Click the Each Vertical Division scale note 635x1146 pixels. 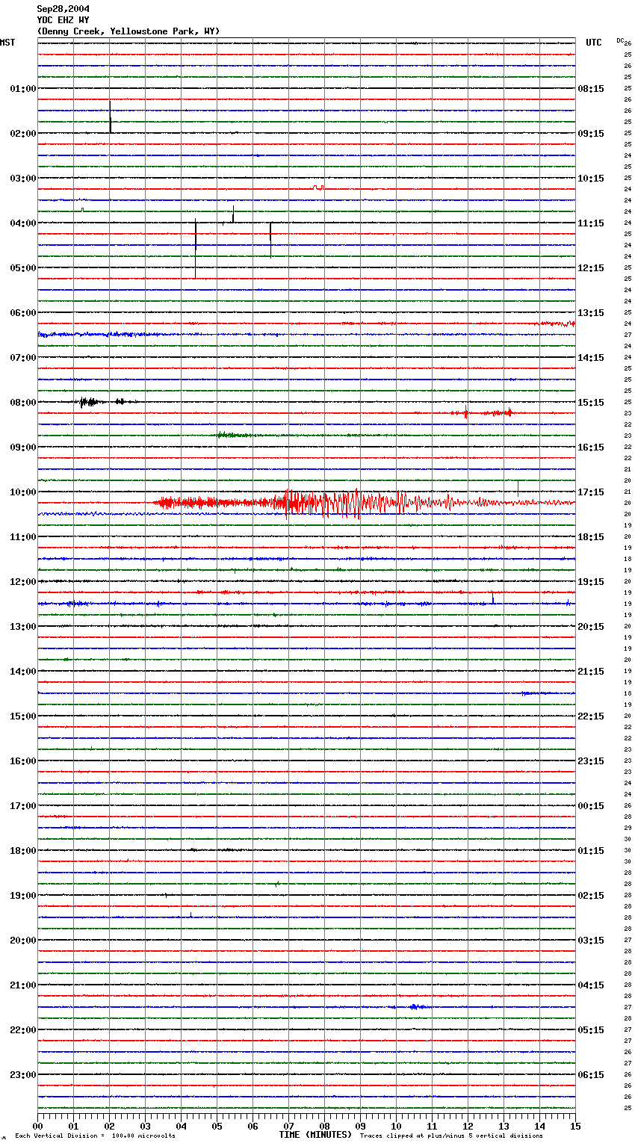[96, 1136]
